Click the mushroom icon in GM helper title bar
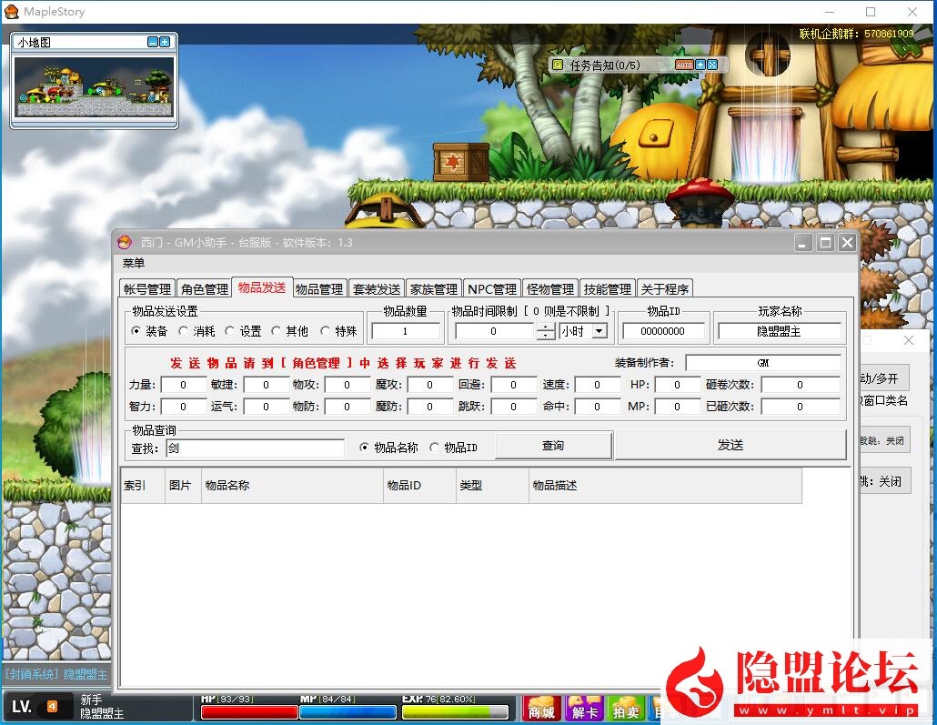The image size is (937, 725). point(126,242)
